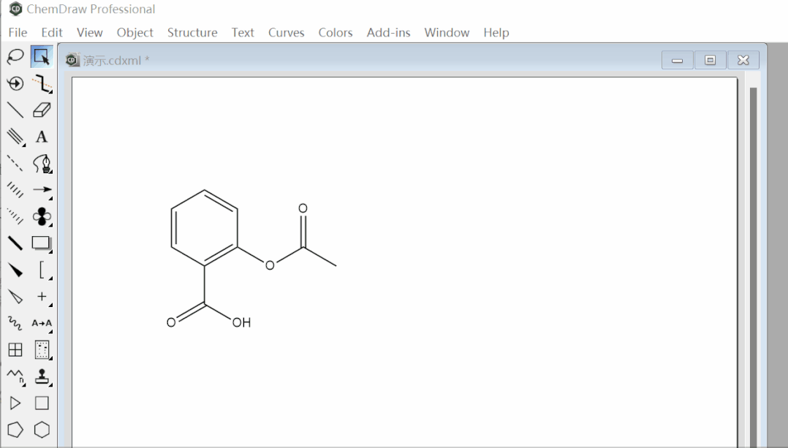Open the Colors menu
The image size is (788, 448).
click(x=336, y=33)
